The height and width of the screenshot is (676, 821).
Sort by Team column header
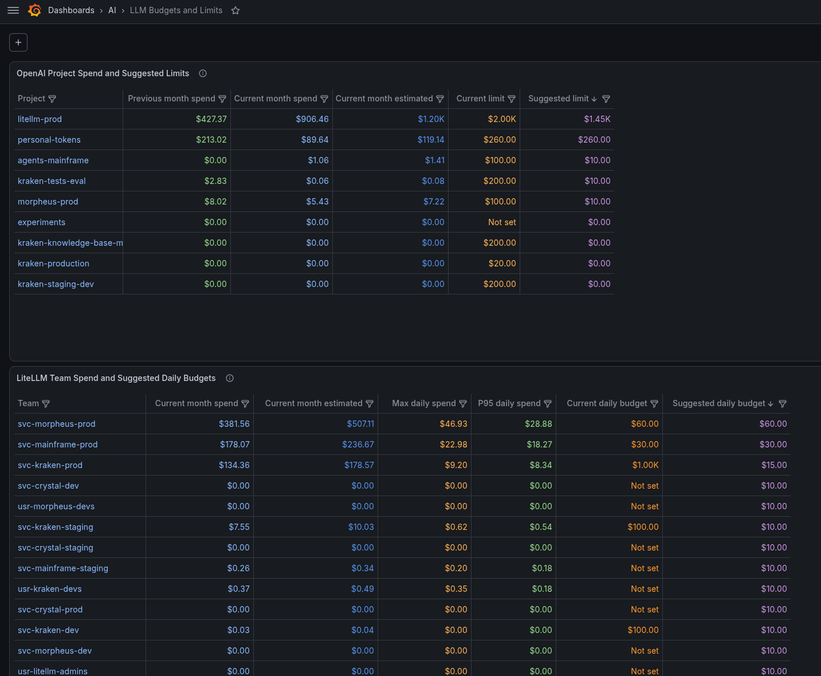click(x=29, y=403)
